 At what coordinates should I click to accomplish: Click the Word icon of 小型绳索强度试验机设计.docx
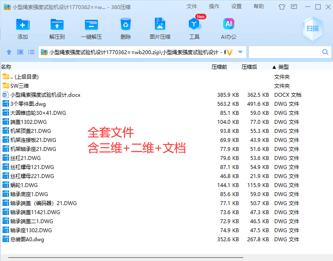[6, 95]
